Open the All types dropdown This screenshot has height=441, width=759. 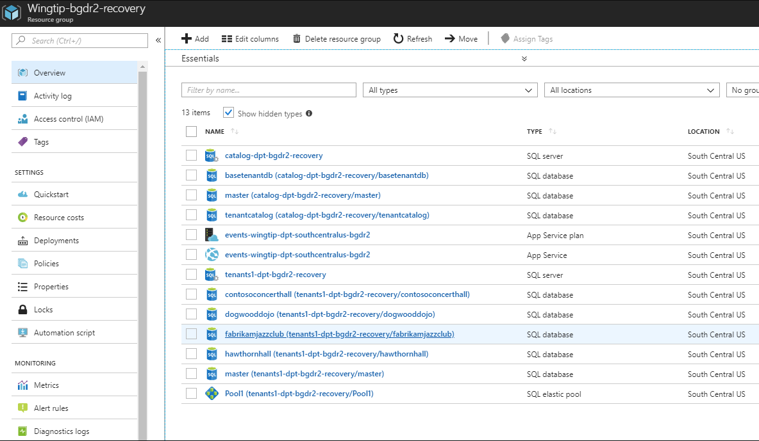(x=450, y=90)
